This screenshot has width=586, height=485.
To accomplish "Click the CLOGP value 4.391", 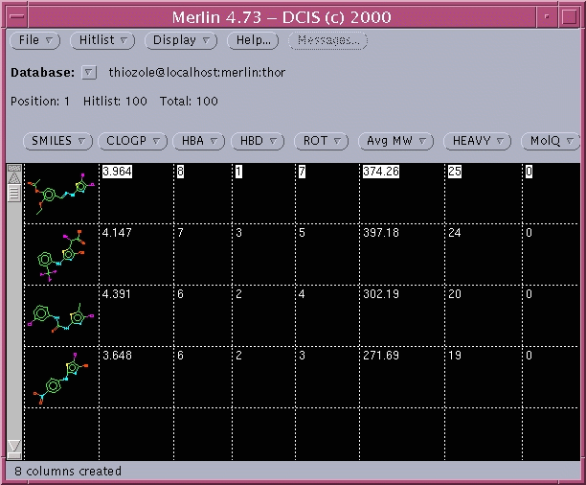I will [117, 294].
